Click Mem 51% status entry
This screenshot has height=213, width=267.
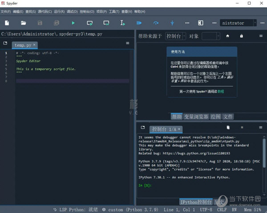(x=252, y=209)
